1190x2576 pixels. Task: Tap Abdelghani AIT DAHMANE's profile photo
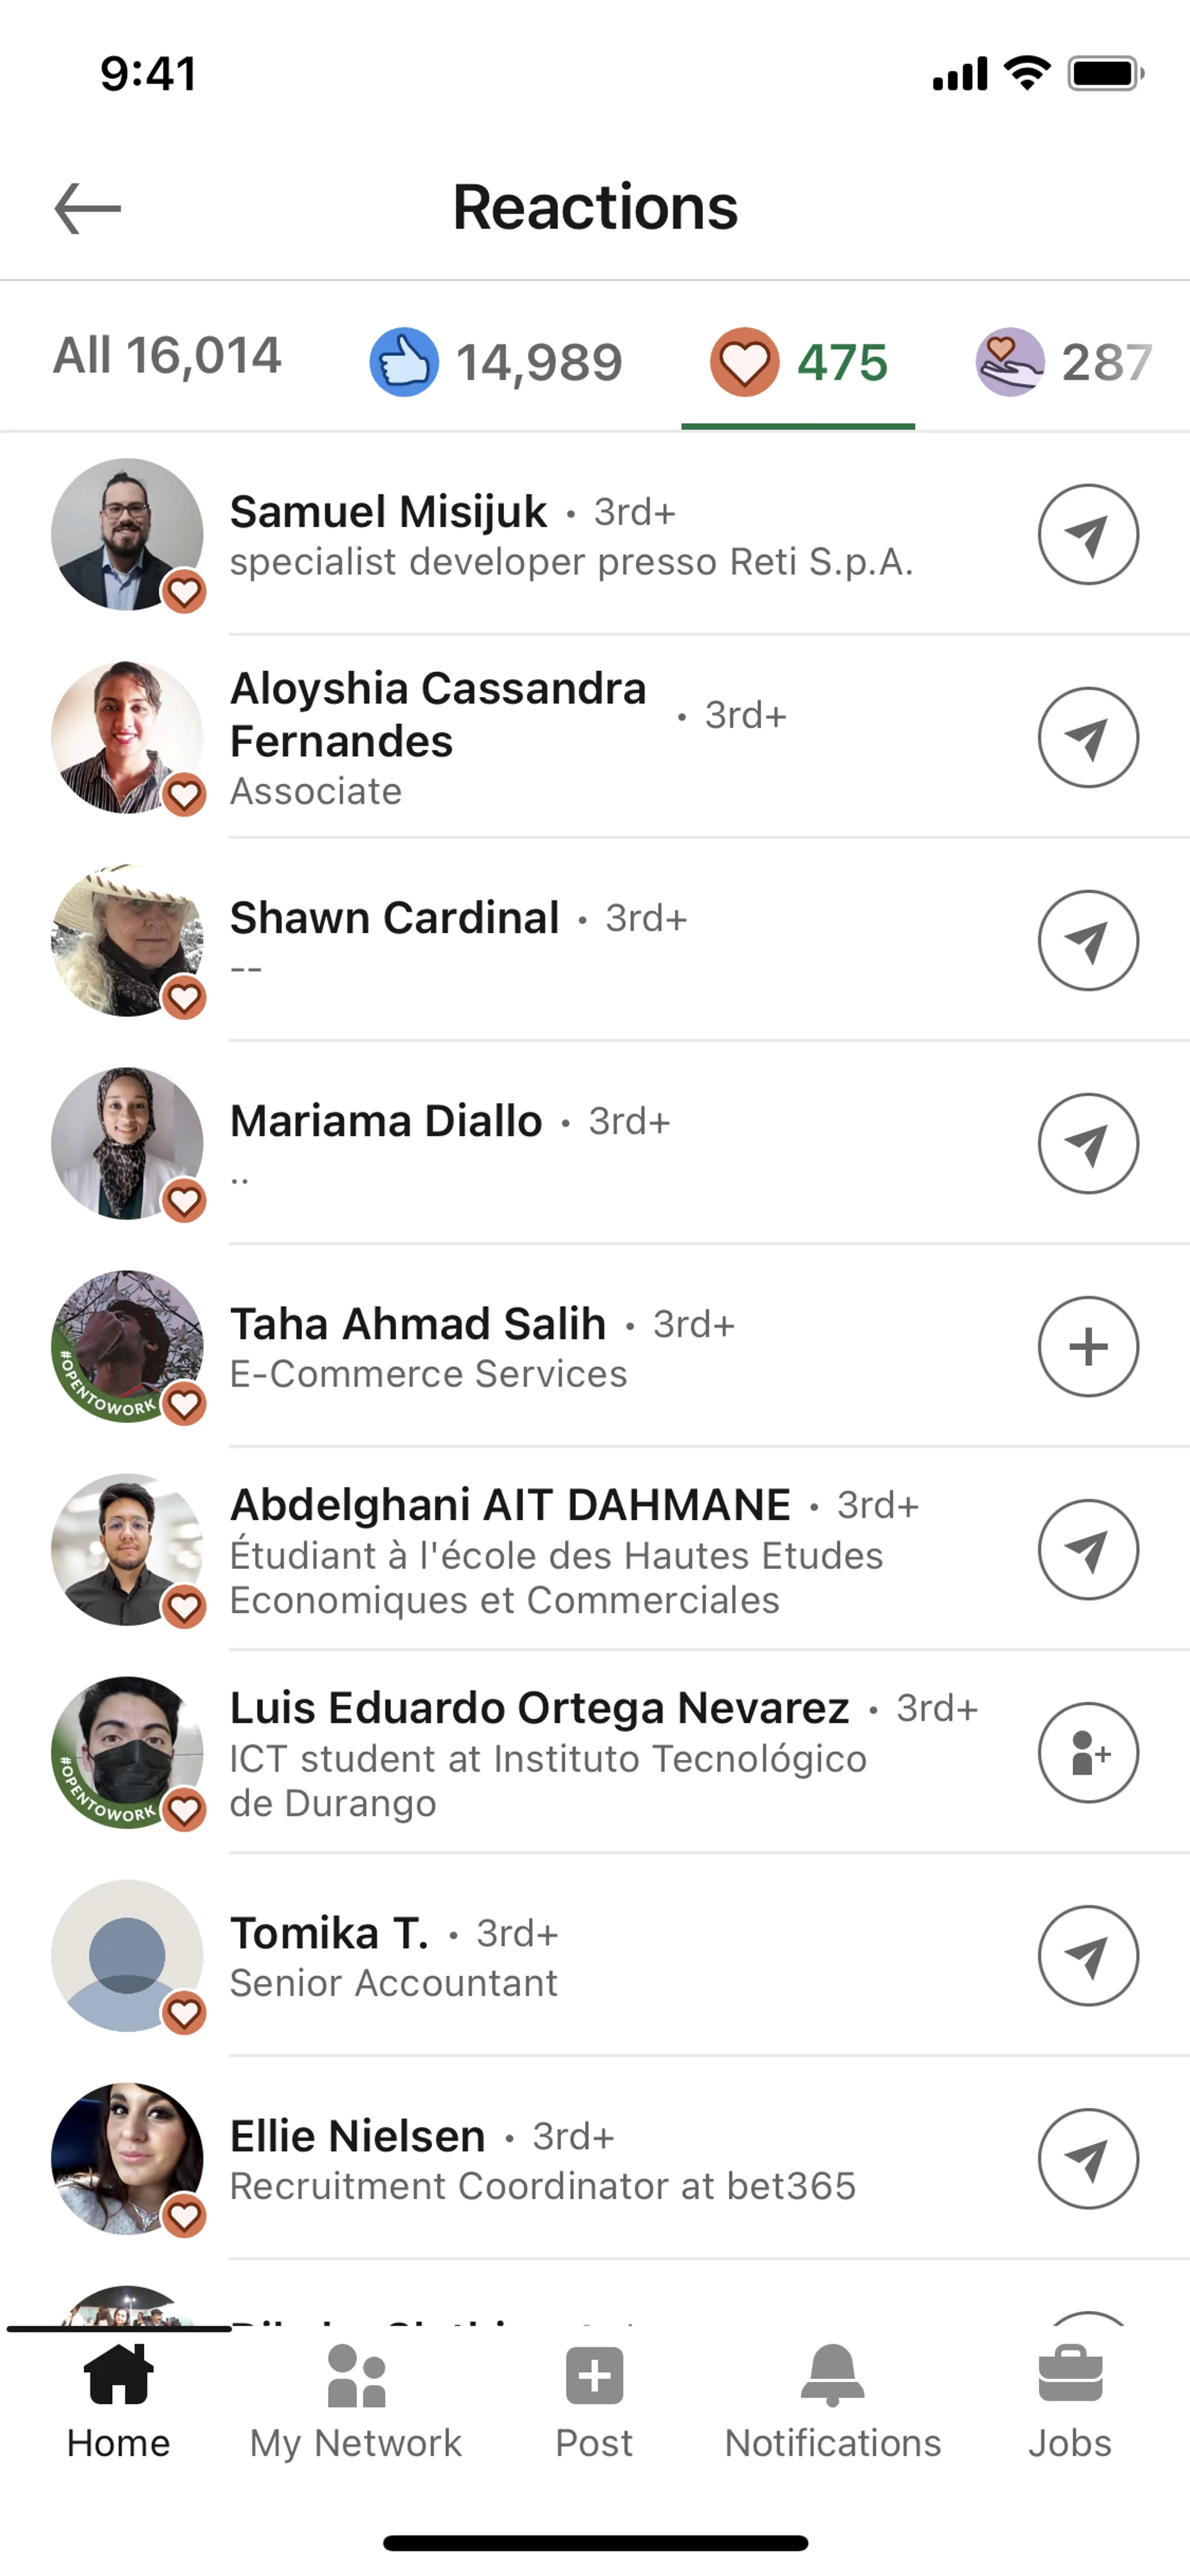point(127,1549)
